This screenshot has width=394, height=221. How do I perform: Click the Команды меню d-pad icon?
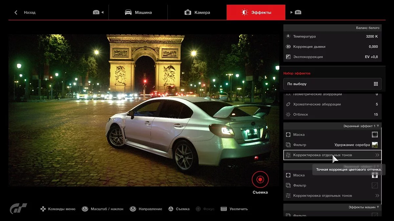(43, 209)
